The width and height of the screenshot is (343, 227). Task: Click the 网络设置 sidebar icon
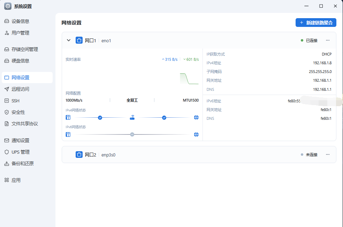click(x=7, y=78)
